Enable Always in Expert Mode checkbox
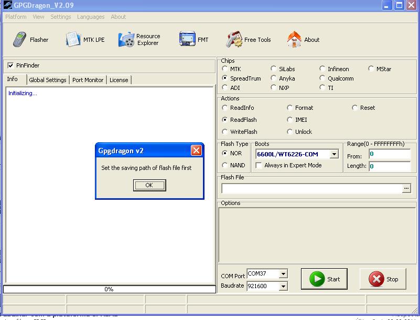Screen dimensions: 420x320 tap(259, 165)
